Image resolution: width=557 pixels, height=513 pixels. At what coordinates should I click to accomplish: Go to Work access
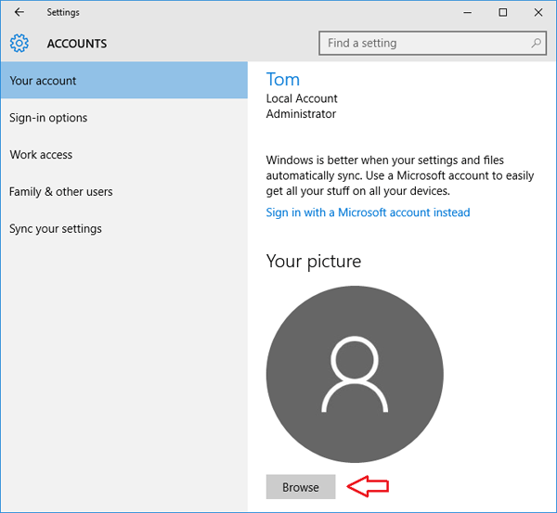coord(41,155)
